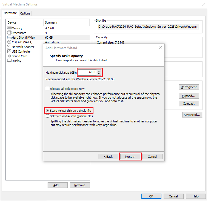This screenshot has height=201, width=208.
Task: Choose Split virtual disk into multiple files
Action: point(48,116)
